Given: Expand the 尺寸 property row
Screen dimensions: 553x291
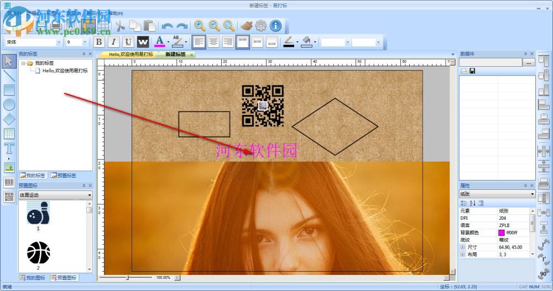Looking at the screenshot, I should [x=462, y=247].
